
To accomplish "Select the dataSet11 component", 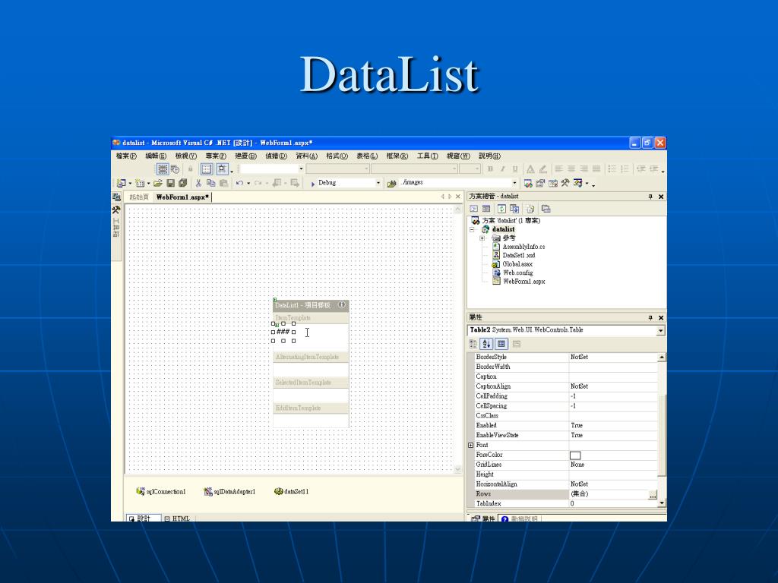I will [x=292, y=491].
